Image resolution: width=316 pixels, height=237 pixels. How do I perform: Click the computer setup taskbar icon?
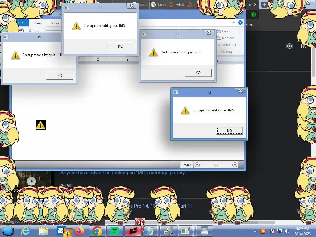coord(168,231)
